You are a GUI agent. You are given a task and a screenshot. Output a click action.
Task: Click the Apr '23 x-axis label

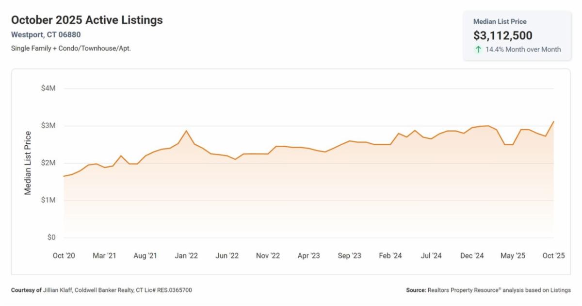[308, 256]
